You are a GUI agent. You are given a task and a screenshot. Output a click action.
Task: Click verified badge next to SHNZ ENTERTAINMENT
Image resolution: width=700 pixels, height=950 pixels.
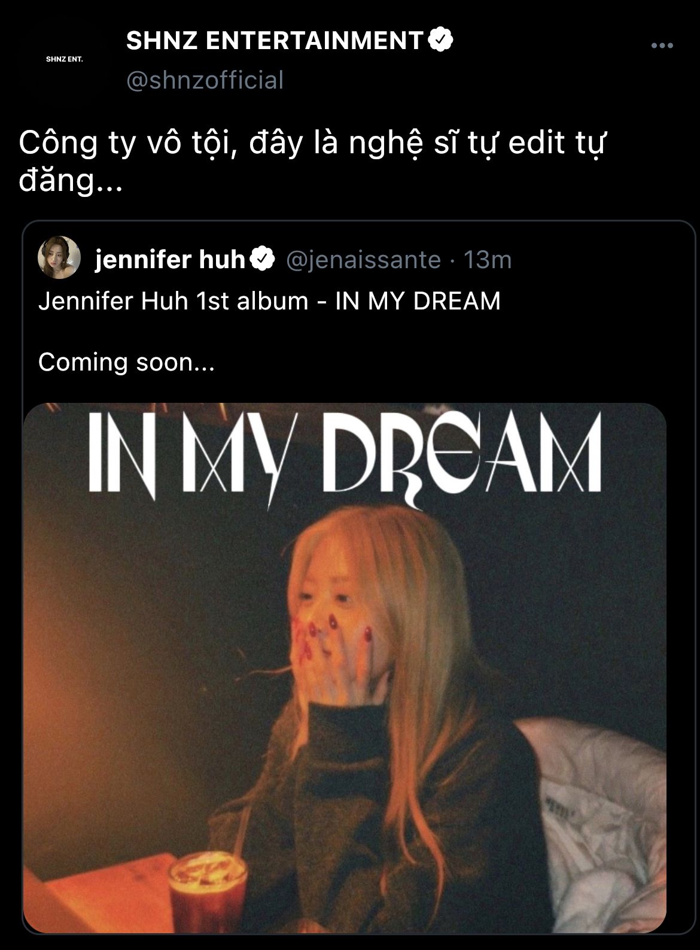[x=441, y=40]
